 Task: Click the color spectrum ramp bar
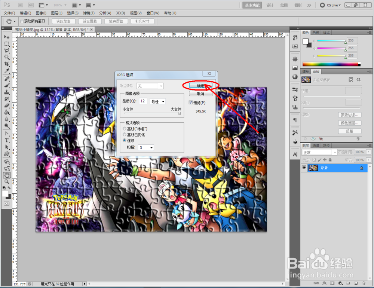(331, 64)
